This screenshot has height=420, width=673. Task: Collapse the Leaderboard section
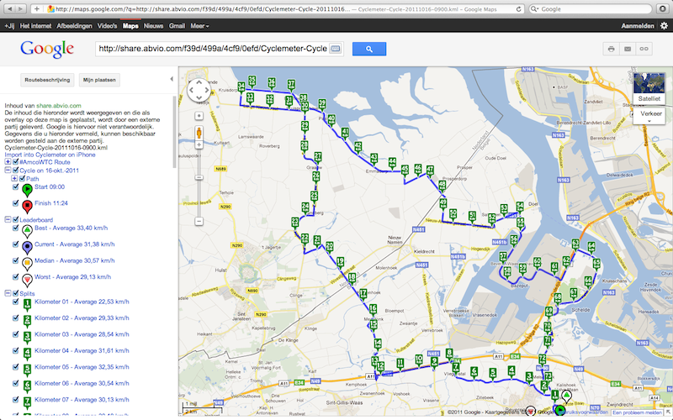coord(8,219)
